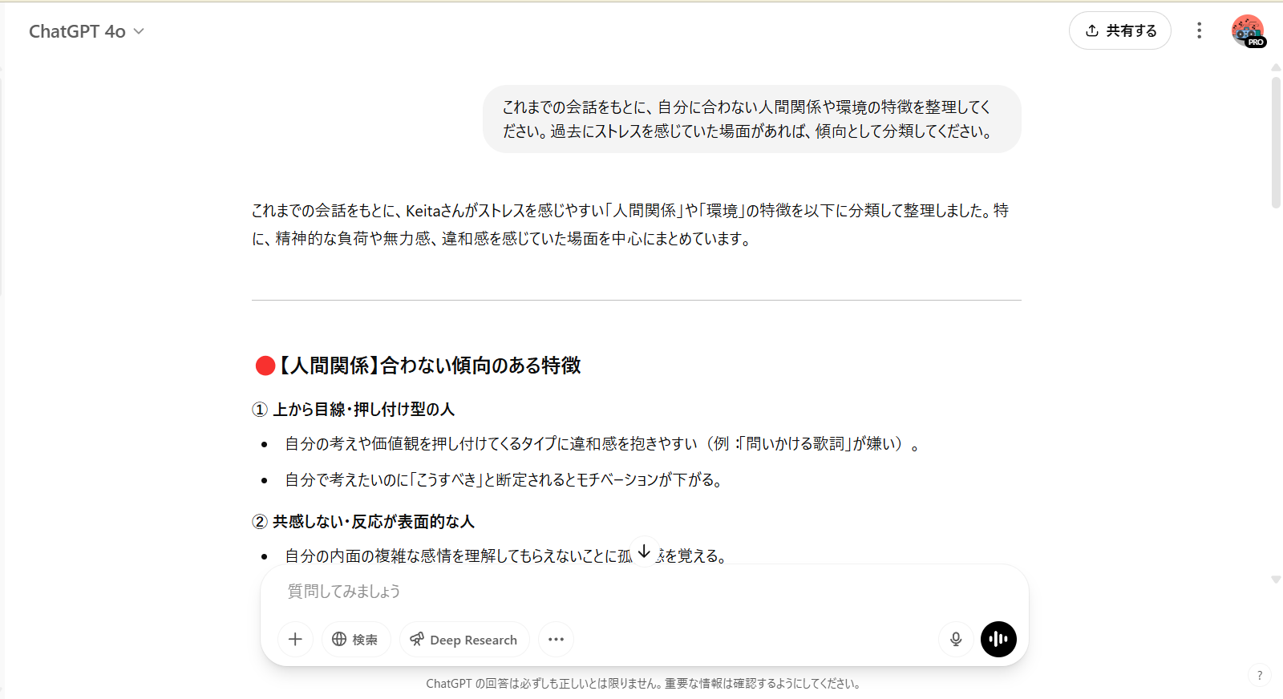Click the scrollbar down arrow
The width and height of the screenshot is (1283, 699).
coord(1276,580)
